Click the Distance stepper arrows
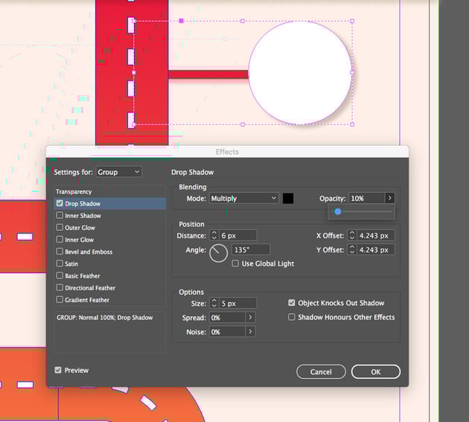Image resolution: width=469 pixels, height=422 pixels. 214,235
